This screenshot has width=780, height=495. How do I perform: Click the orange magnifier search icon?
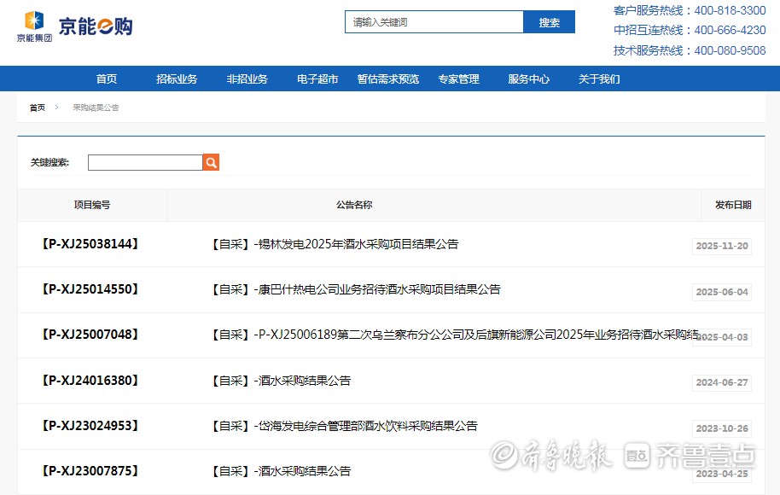coord(211,162)
